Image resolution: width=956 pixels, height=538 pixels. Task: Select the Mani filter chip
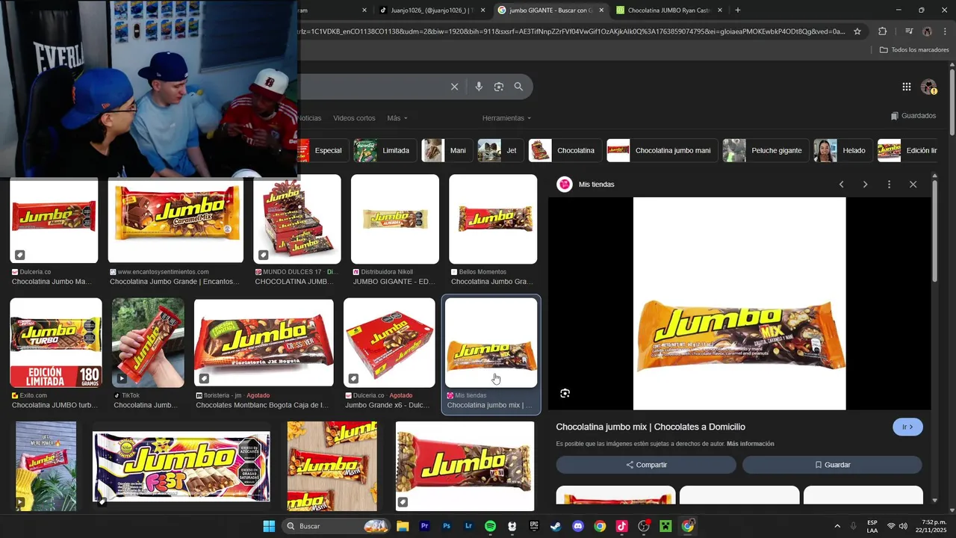click(446, 150)
